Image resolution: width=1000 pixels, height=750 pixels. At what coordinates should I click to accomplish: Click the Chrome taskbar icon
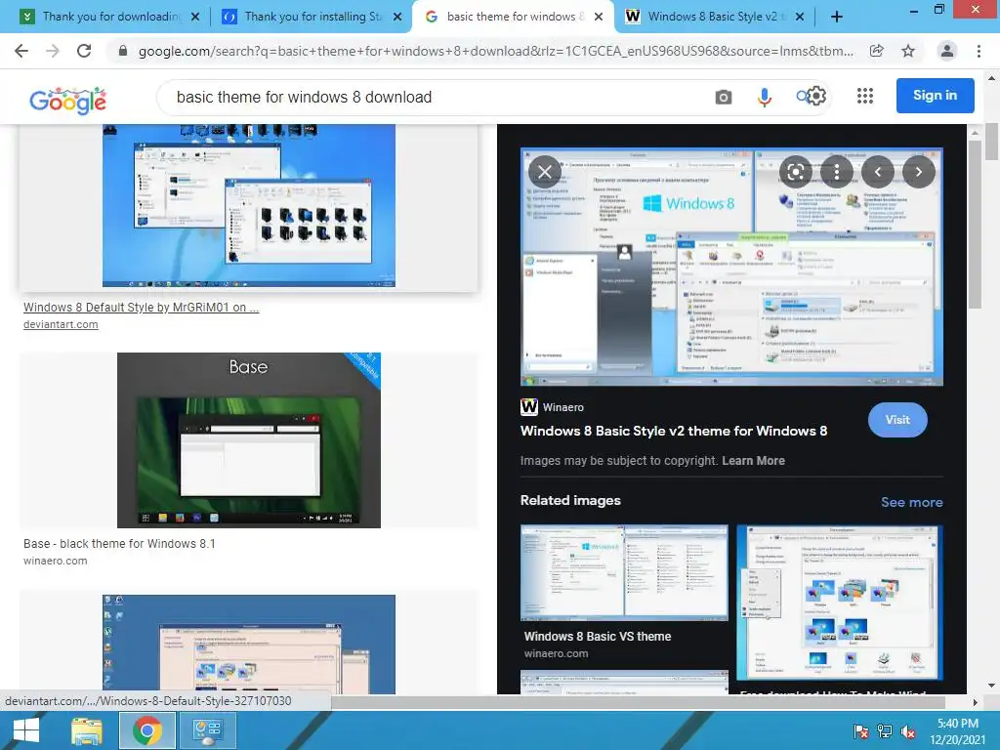pos(146,730)
